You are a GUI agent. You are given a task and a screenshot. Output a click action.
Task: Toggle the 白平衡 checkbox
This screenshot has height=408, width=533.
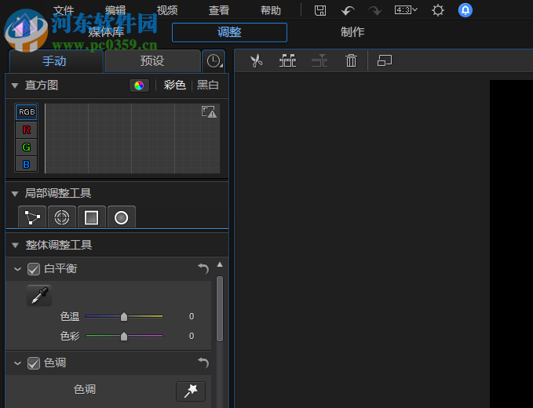pos(34,269)
